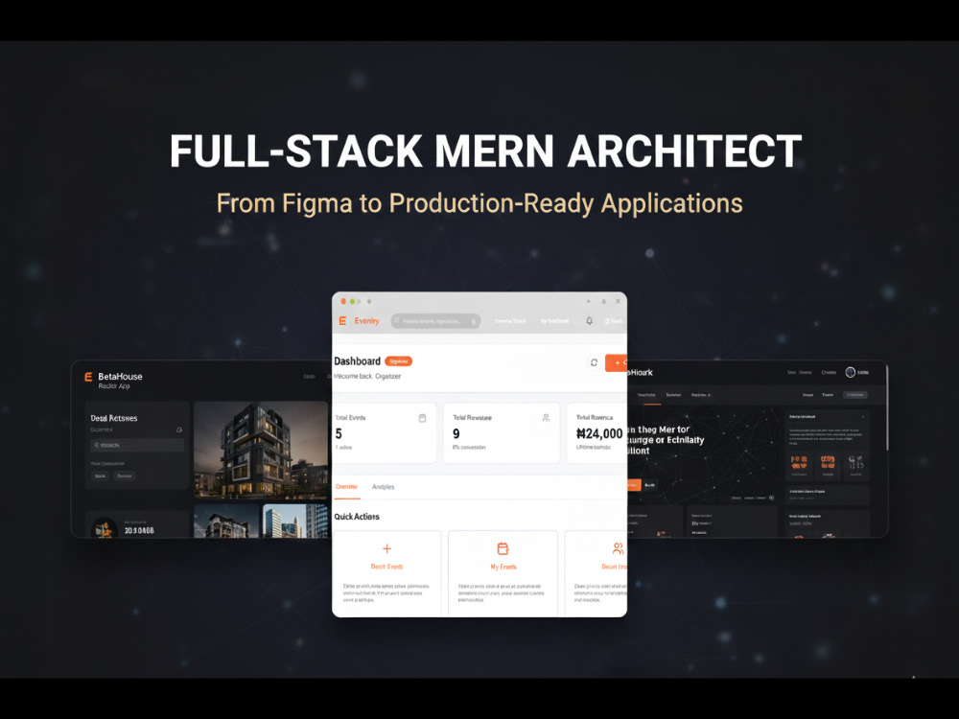Click the orange Organizer badge beside Dashboard
Viewport: 959px width, 719px height.
tap(399, 361)
